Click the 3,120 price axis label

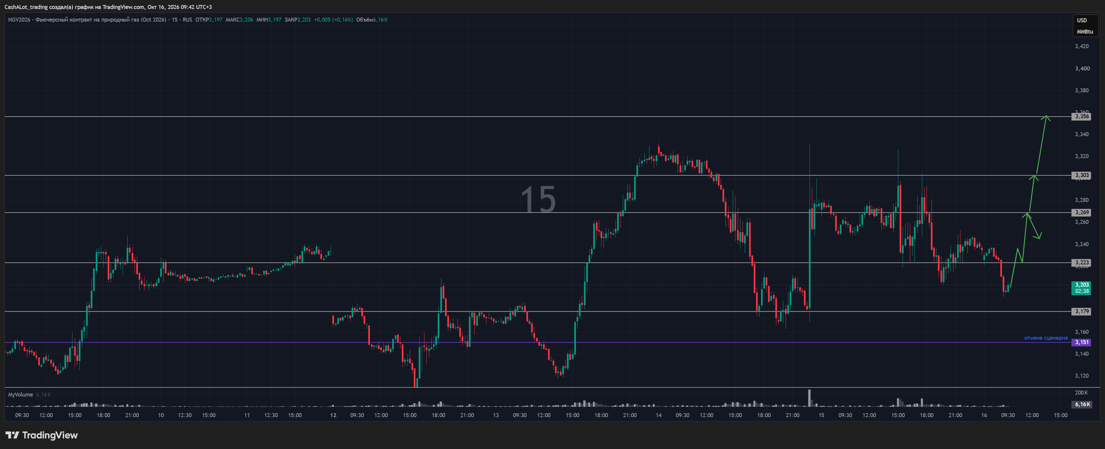pyautogui.click(x=1081, y=376)
